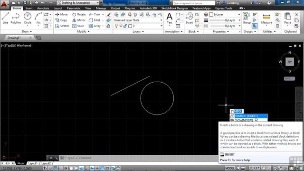This screenshot has width=304, height=171.
Task: Select the Line tool
Action: point(5,18)
